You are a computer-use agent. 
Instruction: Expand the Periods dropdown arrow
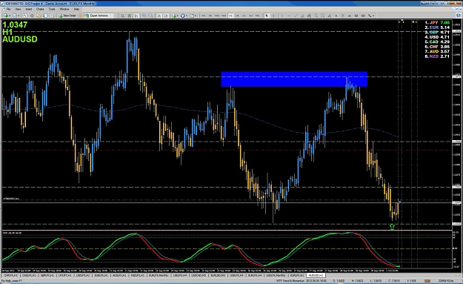187,16
